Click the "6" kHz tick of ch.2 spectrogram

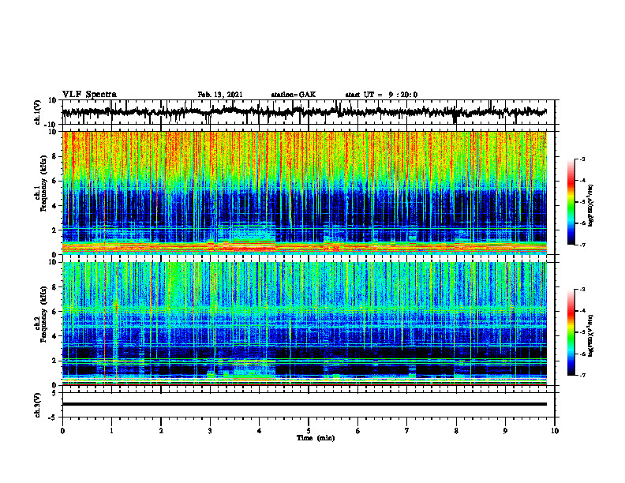54,312
